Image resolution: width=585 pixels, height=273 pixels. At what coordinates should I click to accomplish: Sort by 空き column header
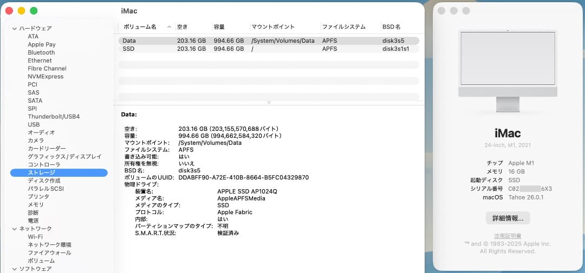click(183, 27)
